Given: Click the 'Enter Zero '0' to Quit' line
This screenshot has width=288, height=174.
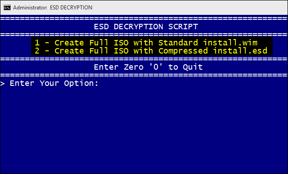Looking at the screenshot, I should pyautogui.click(x=148, y=67).
